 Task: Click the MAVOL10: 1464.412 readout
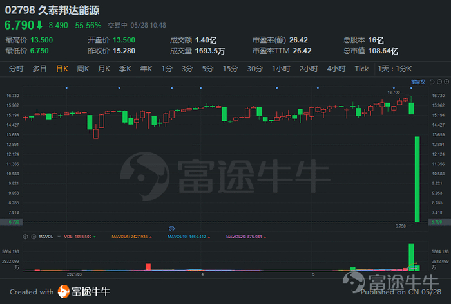tap(187, 237)
